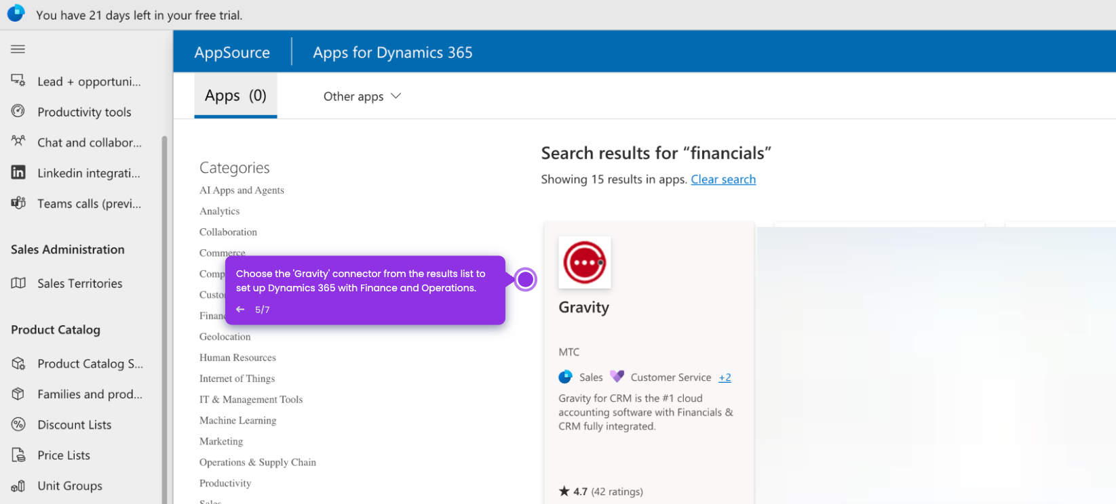This screenshot has width=1116, height=504.
Task: Open Sales Territories sidebar item
Action: [81, 283]
